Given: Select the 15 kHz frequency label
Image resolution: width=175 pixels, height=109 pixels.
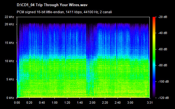Looking at the screenshot, I should tap(9, 43).
